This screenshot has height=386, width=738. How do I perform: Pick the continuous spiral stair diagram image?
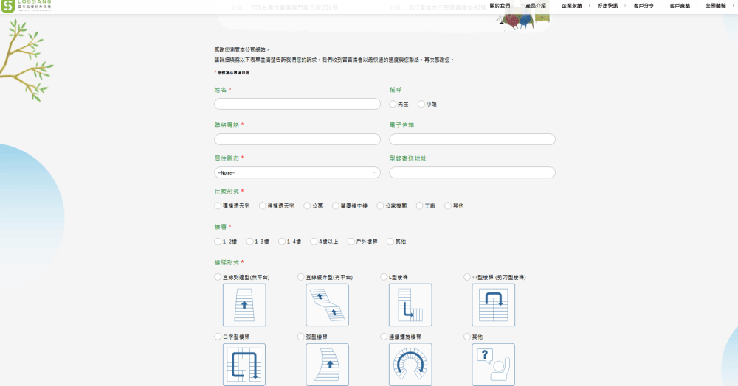[x=410, y=365]
